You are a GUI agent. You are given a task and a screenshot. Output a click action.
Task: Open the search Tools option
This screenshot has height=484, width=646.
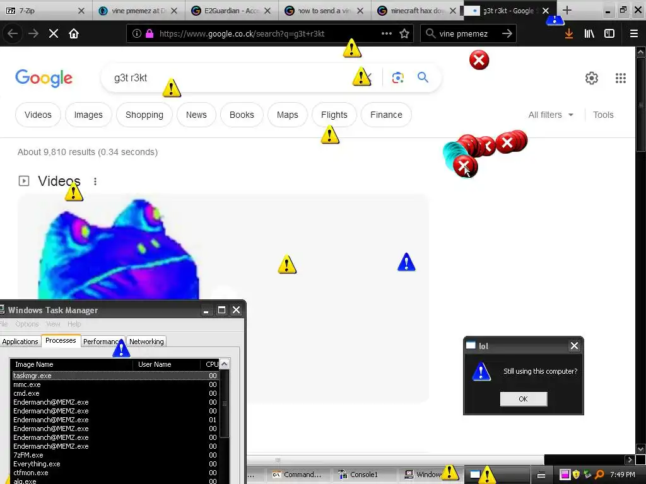pos(602,115)
